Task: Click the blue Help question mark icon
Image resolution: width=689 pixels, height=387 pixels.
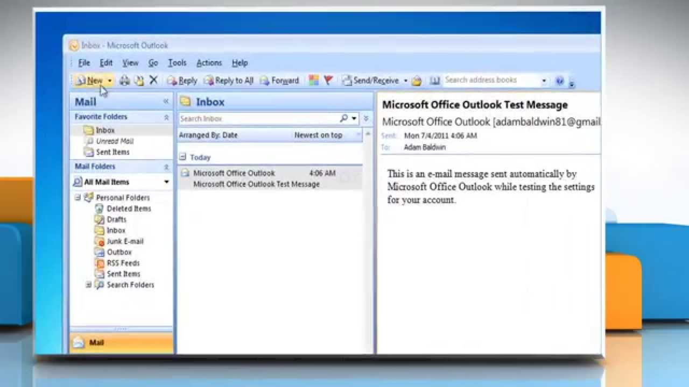Action: pyautogui.click(x=560, y=81)
